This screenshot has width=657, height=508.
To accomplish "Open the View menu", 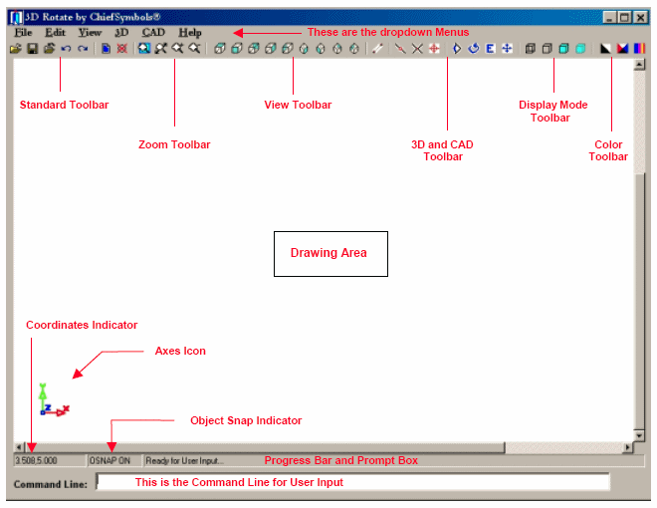I will click(90, 32).
